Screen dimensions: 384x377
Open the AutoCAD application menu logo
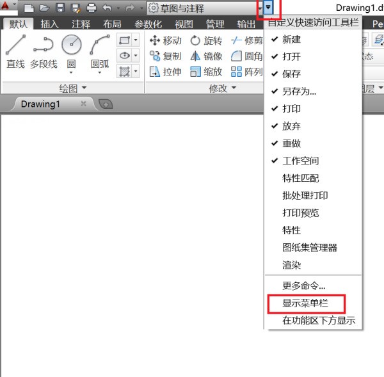coord(5,5)
